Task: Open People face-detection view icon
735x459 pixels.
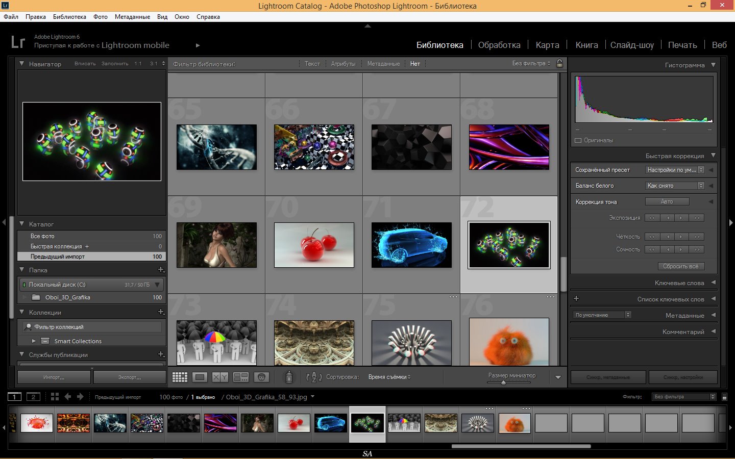Action: pyautogui.click(x=261, y=377)
